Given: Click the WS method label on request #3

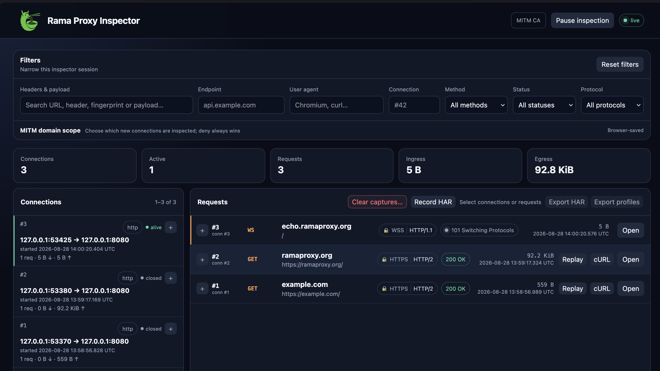Looking at the screenshot, I should coord(251,230).
